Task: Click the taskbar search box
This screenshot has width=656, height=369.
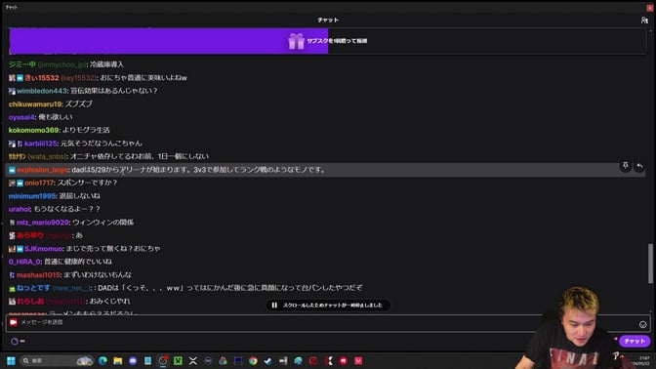Action: [58, 360]
